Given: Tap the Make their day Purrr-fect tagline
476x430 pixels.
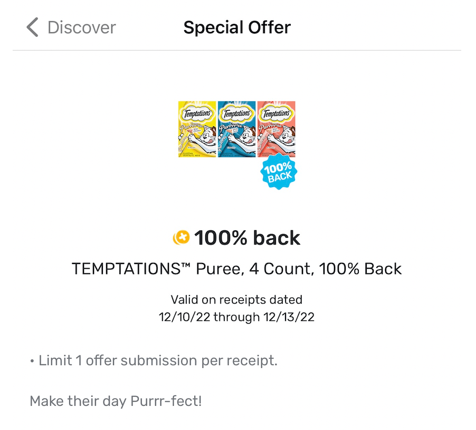Looking at the screenshot, I should pos(116,401).
